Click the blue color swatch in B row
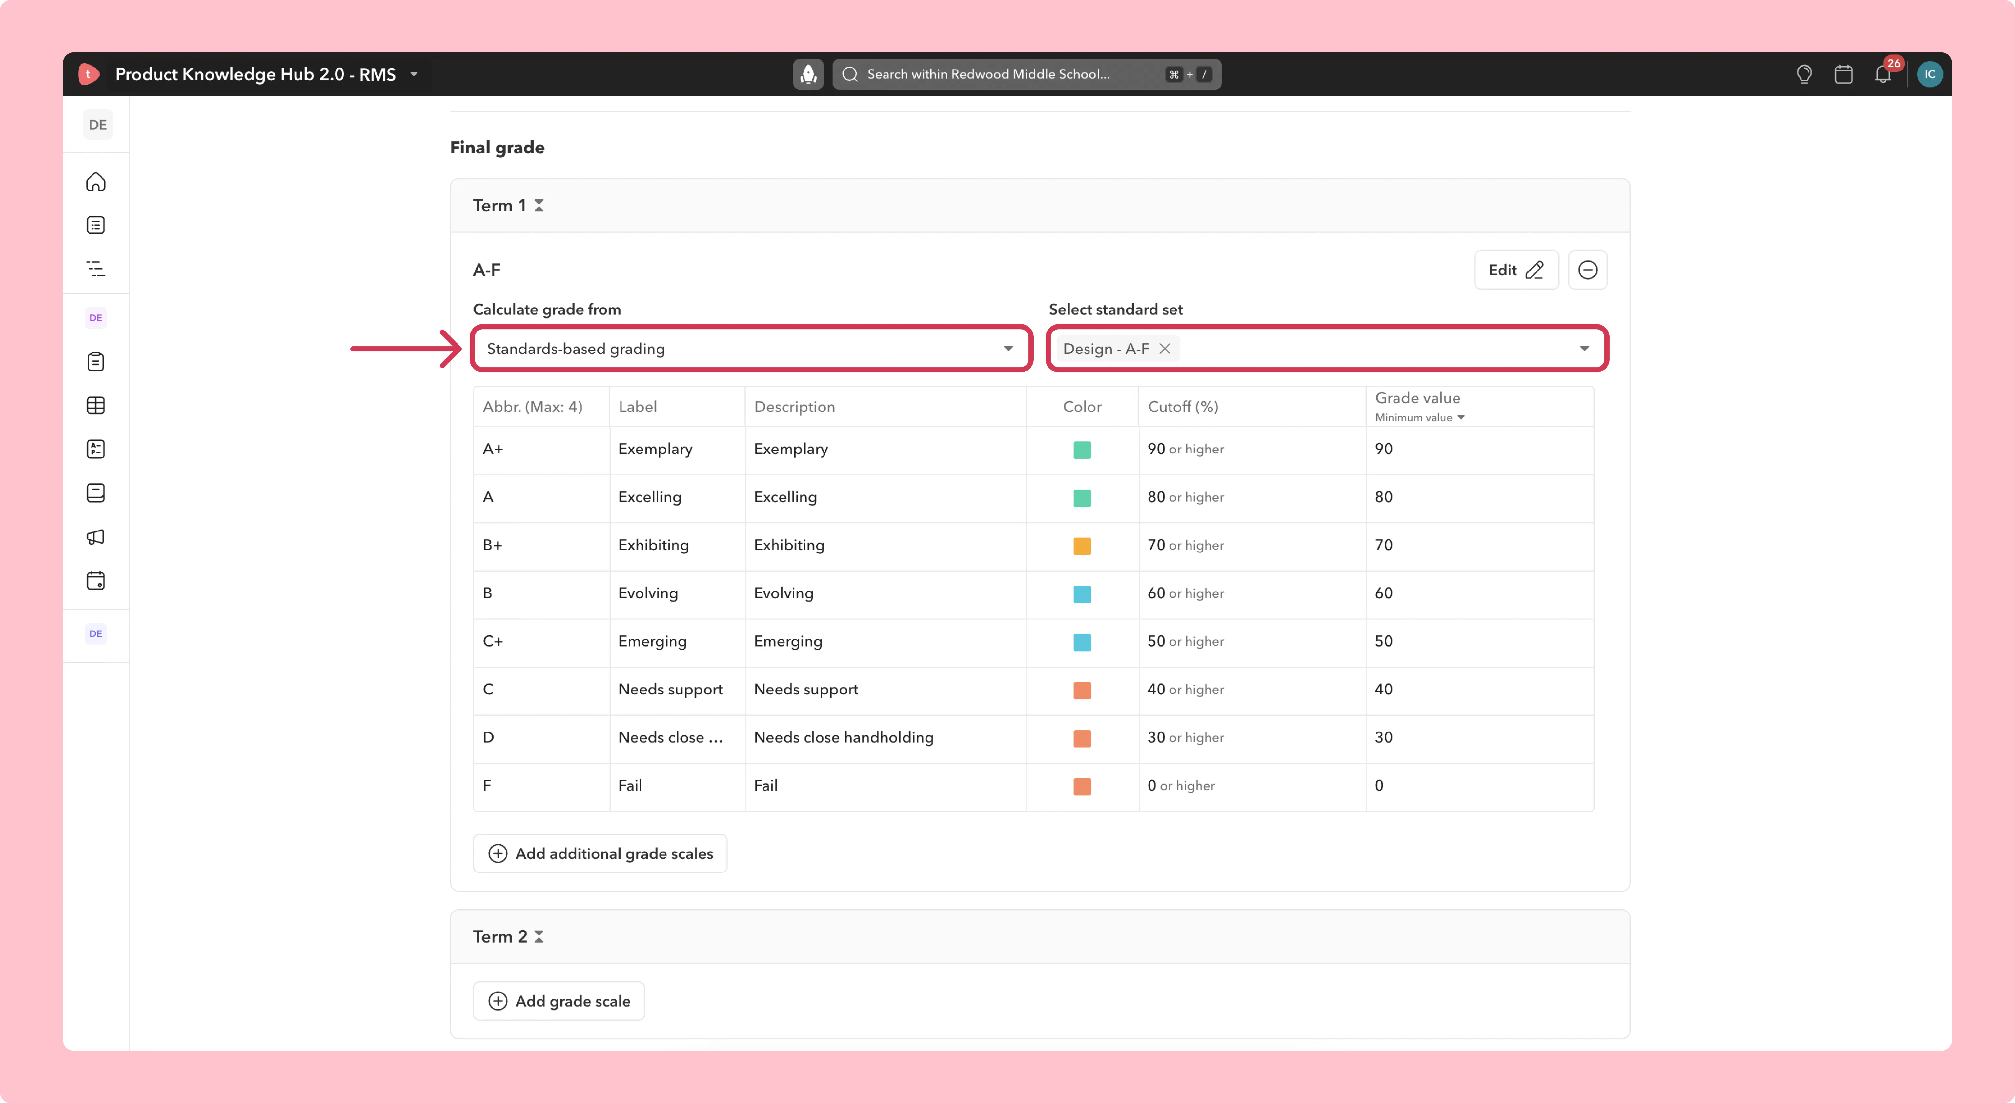This screenshot has height=1103, width=2015. tap(1082, 594)
